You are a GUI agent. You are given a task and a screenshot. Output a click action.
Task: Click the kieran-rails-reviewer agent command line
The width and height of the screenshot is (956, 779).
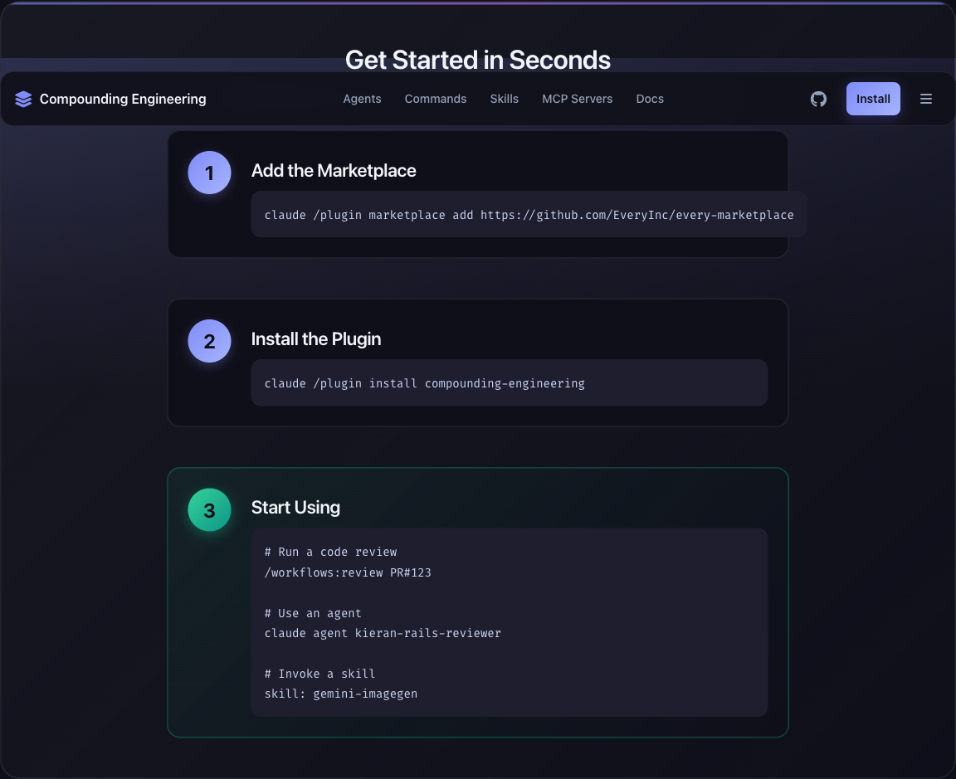[383, 633]
